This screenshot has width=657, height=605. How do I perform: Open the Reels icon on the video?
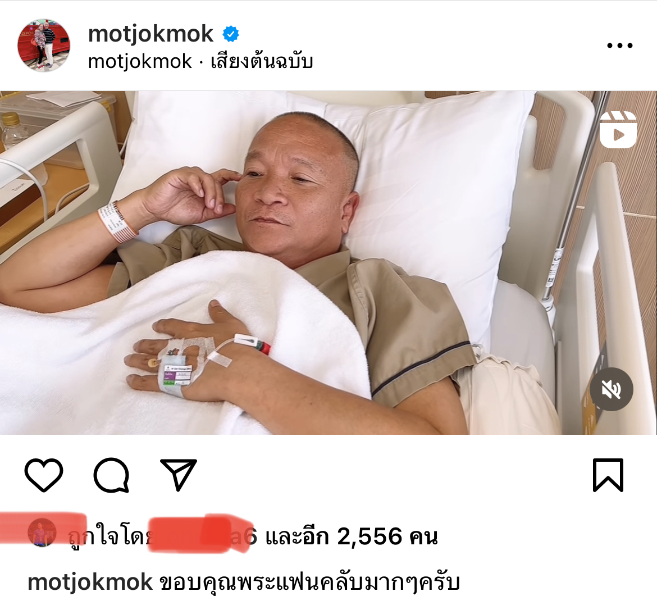click(618, 130)
